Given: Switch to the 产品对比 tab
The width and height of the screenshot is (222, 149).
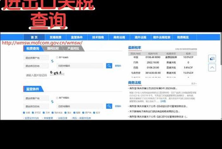Looking at the screenshot, I should [x=73, y=49].
